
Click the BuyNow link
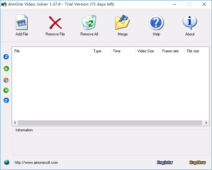click(x=198, y=163)
